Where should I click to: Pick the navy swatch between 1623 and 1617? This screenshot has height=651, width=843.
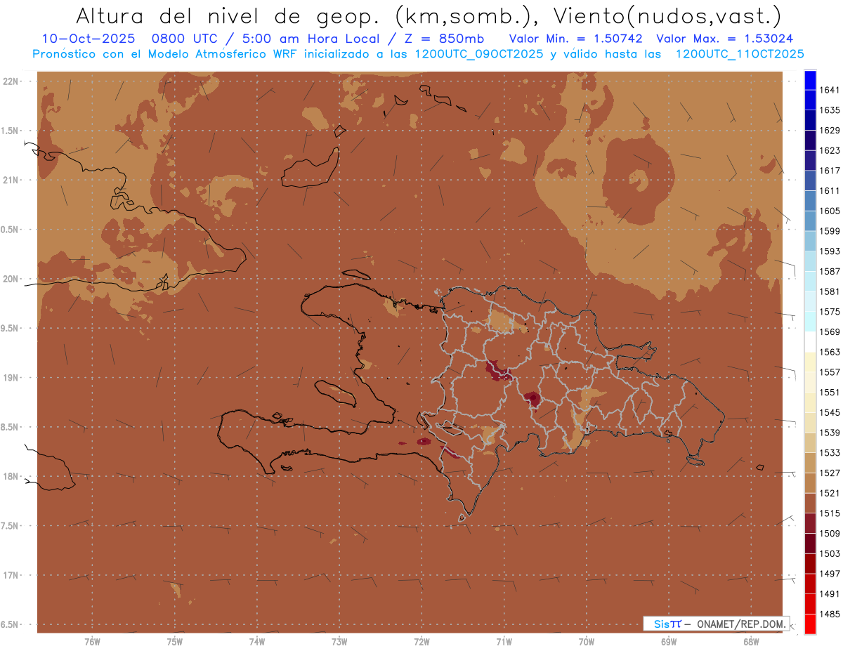(x=809, y=161)
